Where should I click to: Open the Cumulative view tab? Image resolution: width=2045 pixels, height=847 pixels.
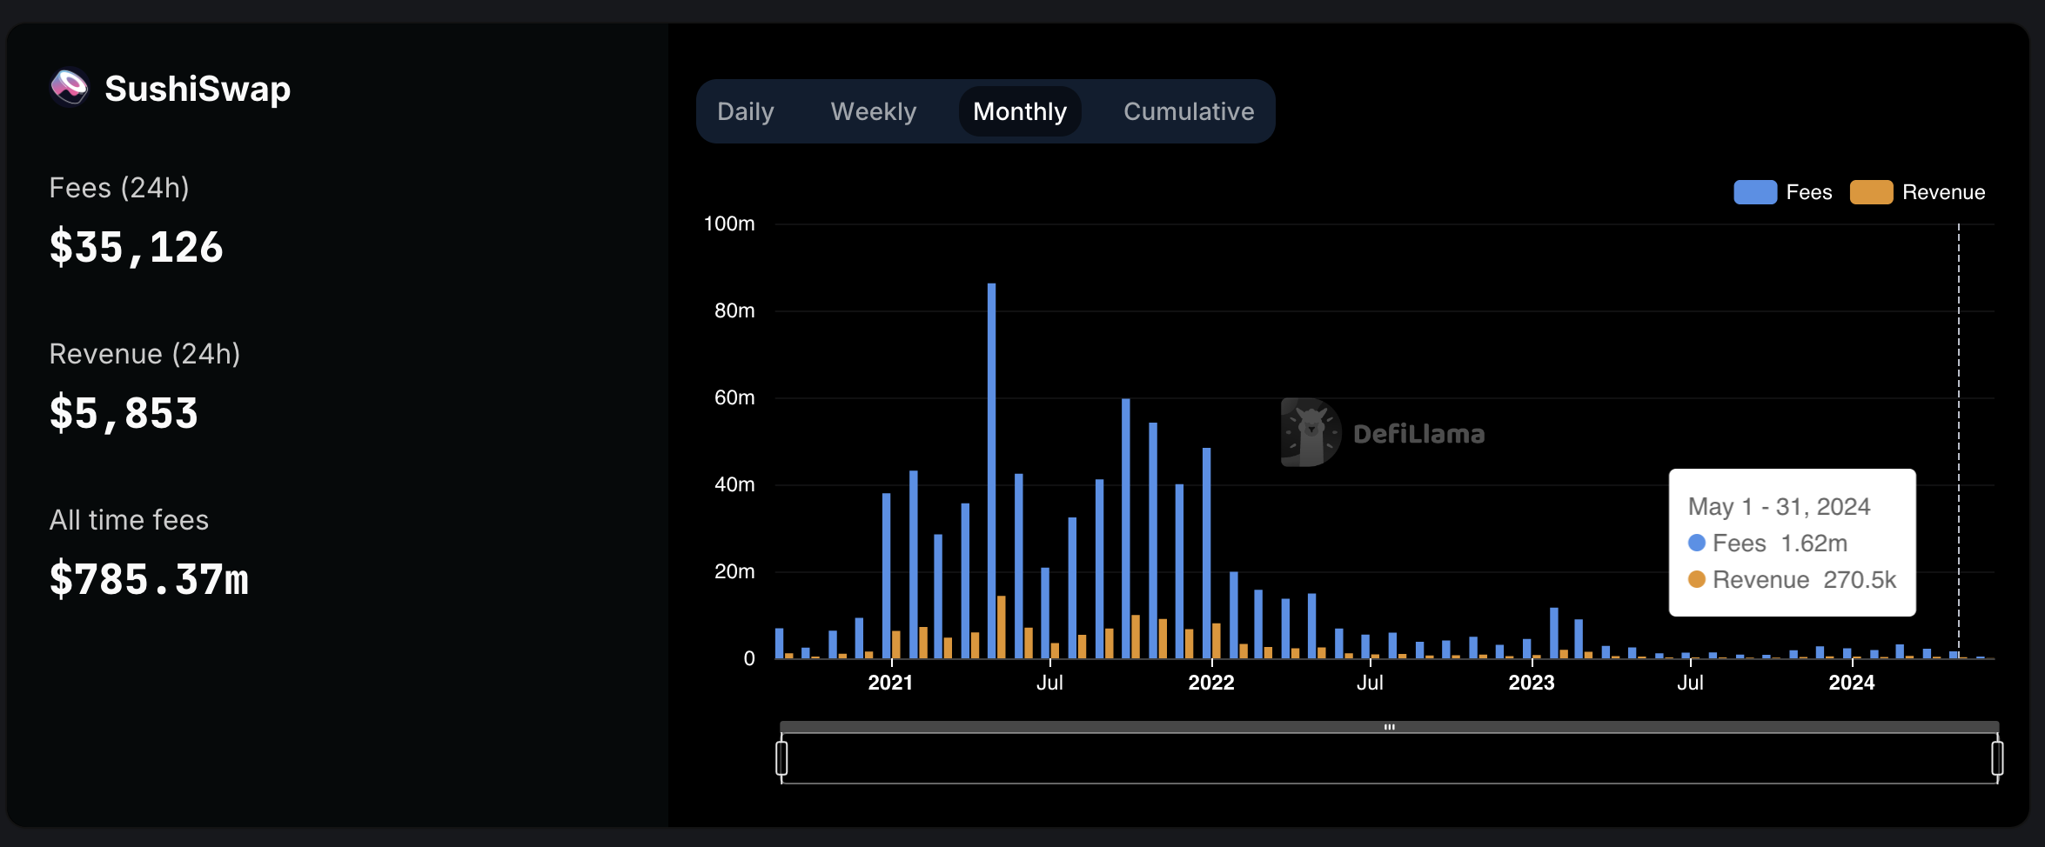[1188, 111]
